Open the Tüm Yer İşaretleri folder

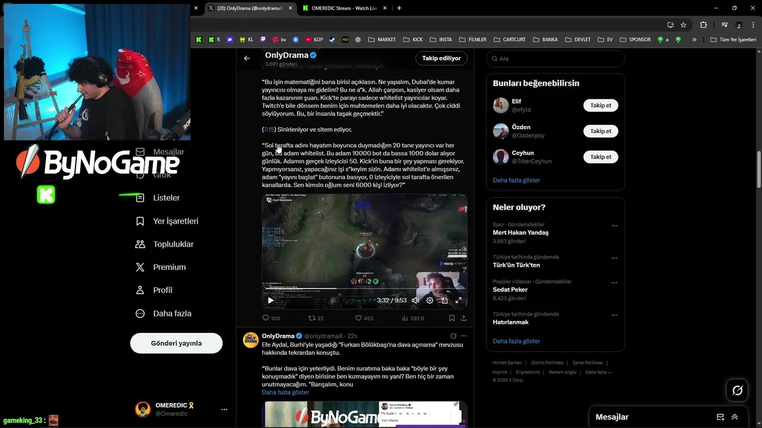(733, 40)
